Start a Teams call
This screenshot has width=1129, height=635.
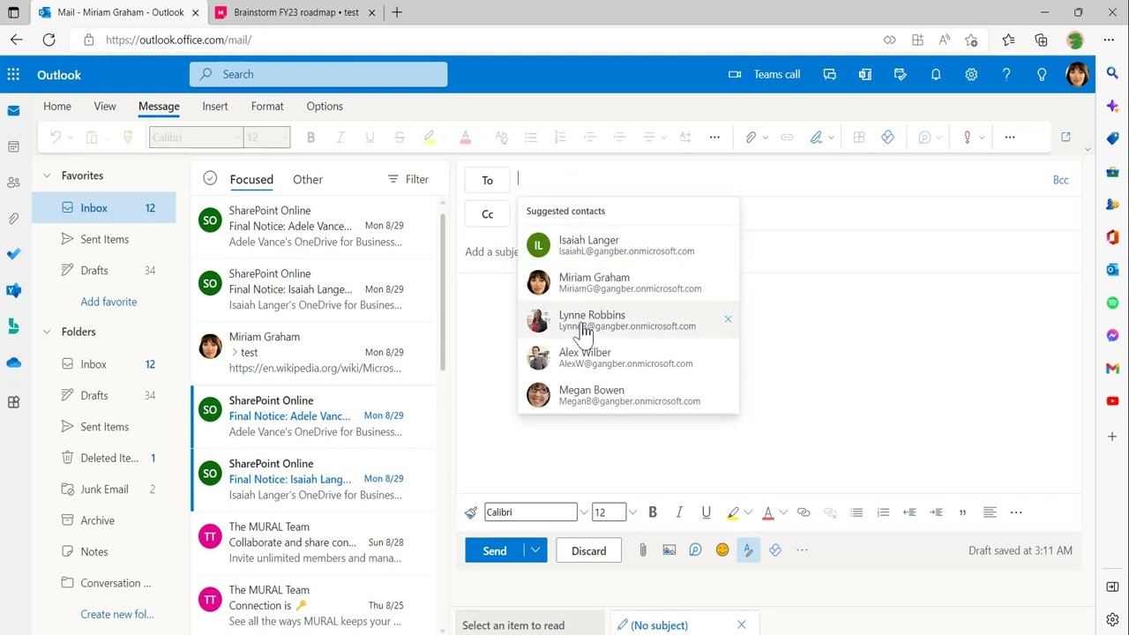[x=764, y=75]
